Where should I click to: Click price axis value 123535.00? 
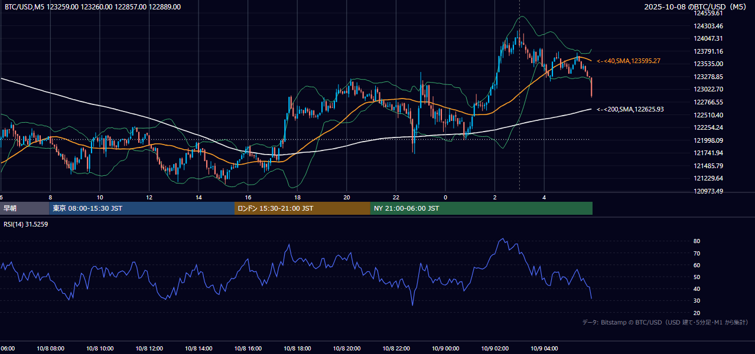pos(708,64)
